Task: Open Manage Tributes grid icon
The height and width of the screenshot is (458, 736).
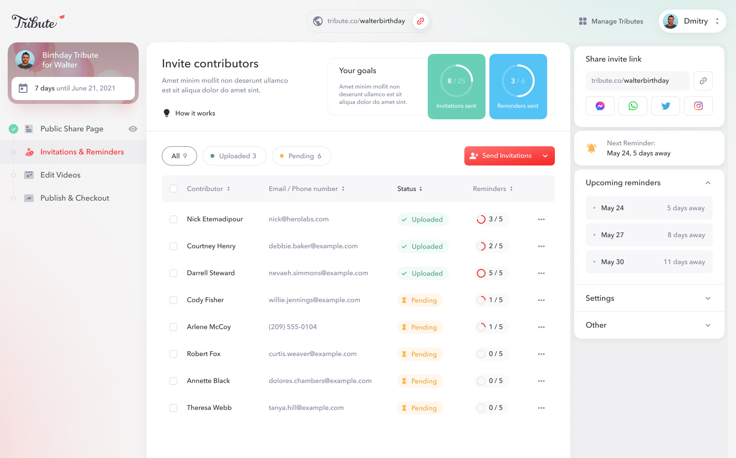Action: 583,21
